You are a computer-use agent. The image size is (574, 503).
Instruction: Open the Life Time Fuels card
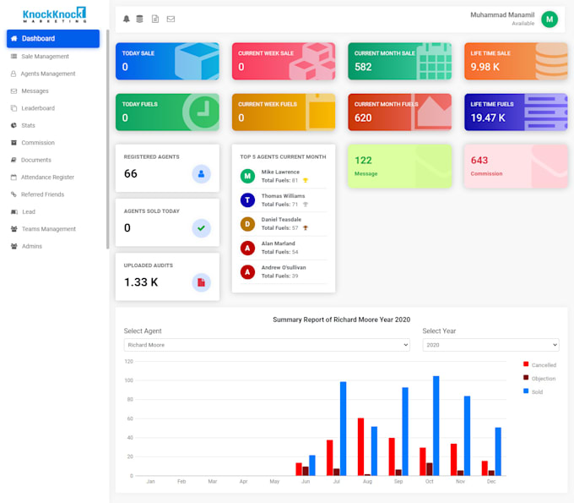click(516, 112)
